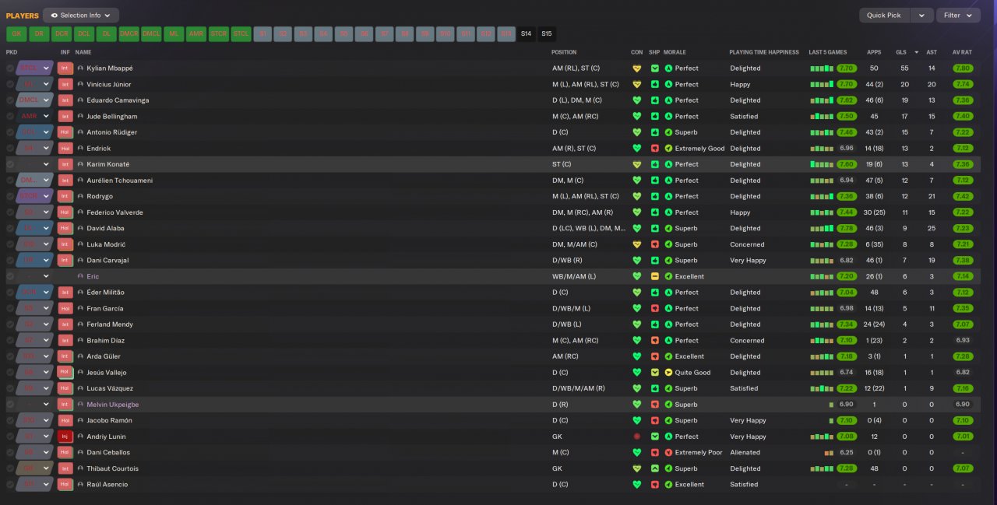Click Dani Ceballos' Alienated playing time text
Image resolution: width=997 pixels, height=505 pixels.
[x=744, y=453]
